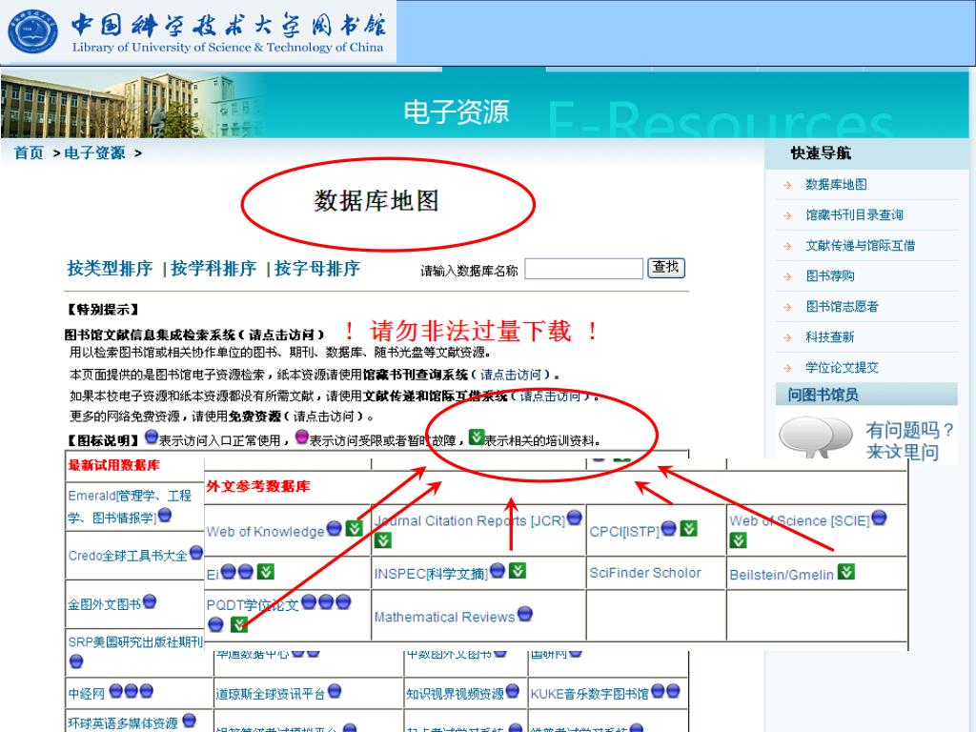Open the green training icon beside Beilstein/Gmelin

pyautogui.click(x=846, y=571)
